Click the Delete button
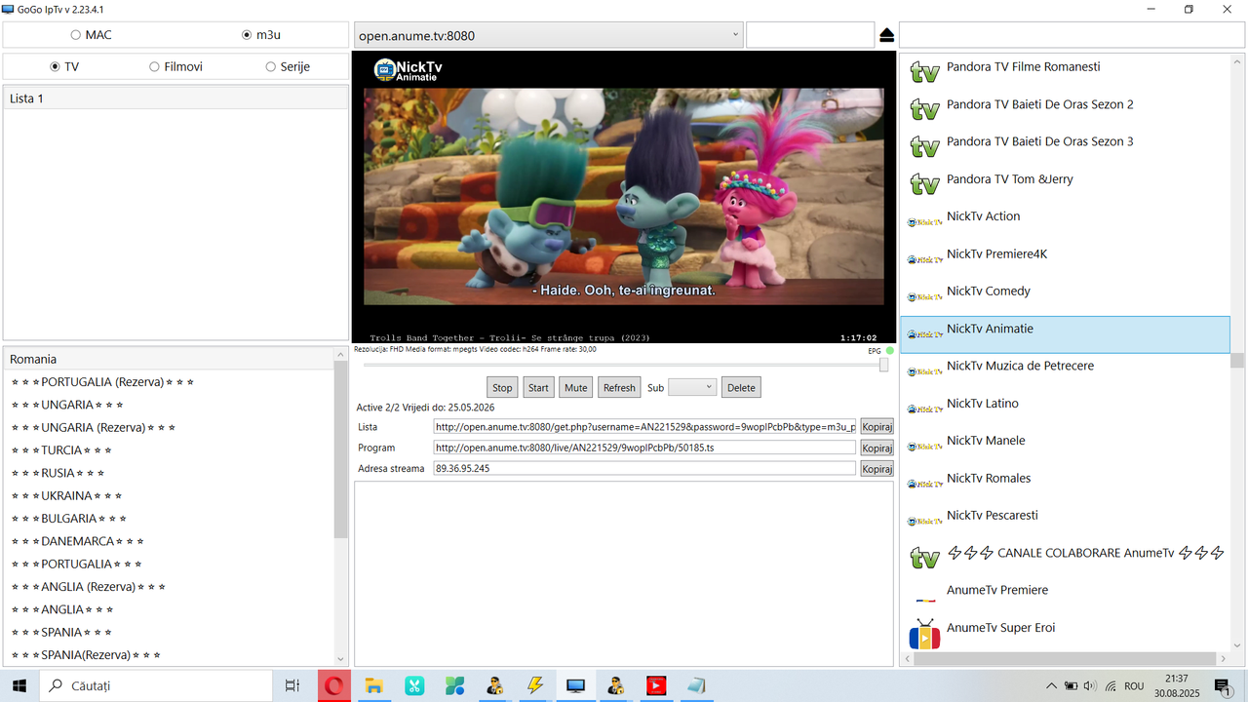1248x702 pixels. point(741,387)
